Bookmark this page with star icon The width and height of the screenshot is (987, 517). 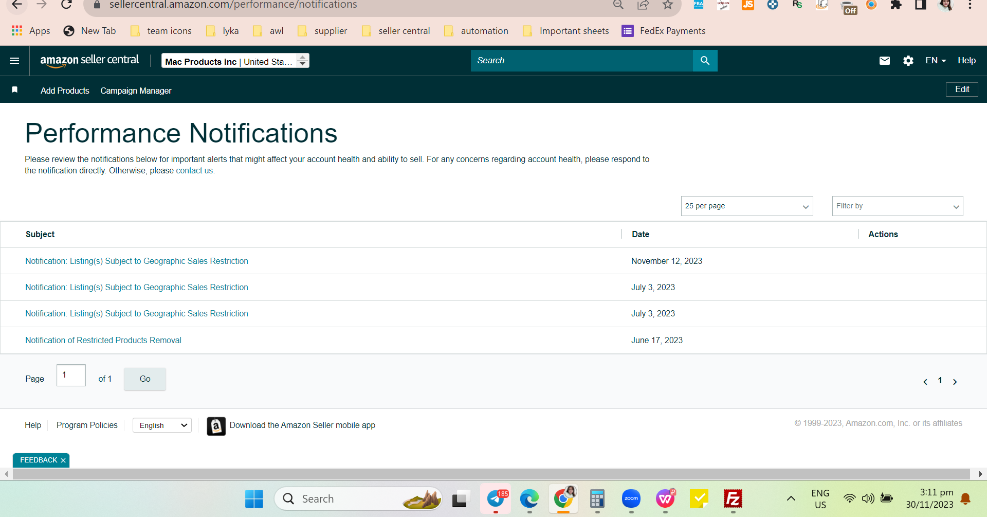667,5
